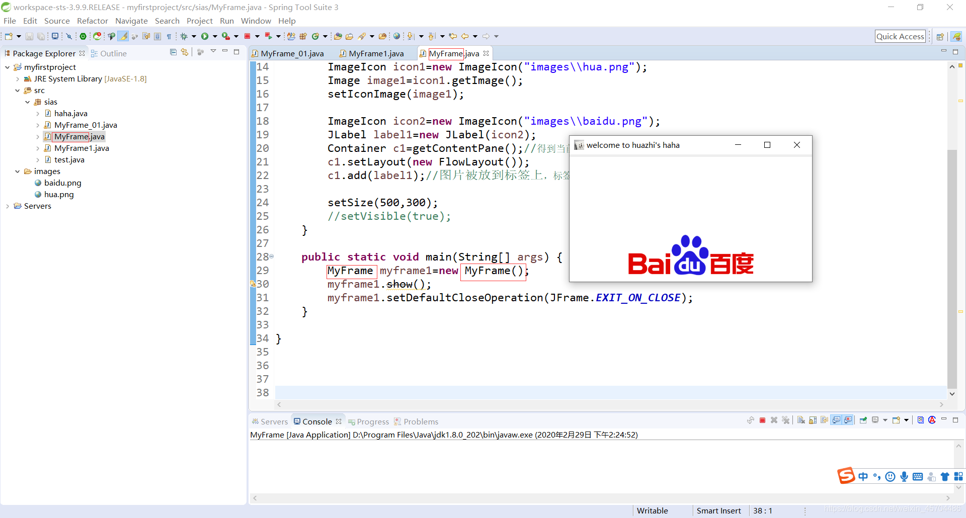The height and width of the screenshot is (518, 966).
Task: Minimize the welcome to huazhi's haha window
Action: pos(738,145)
